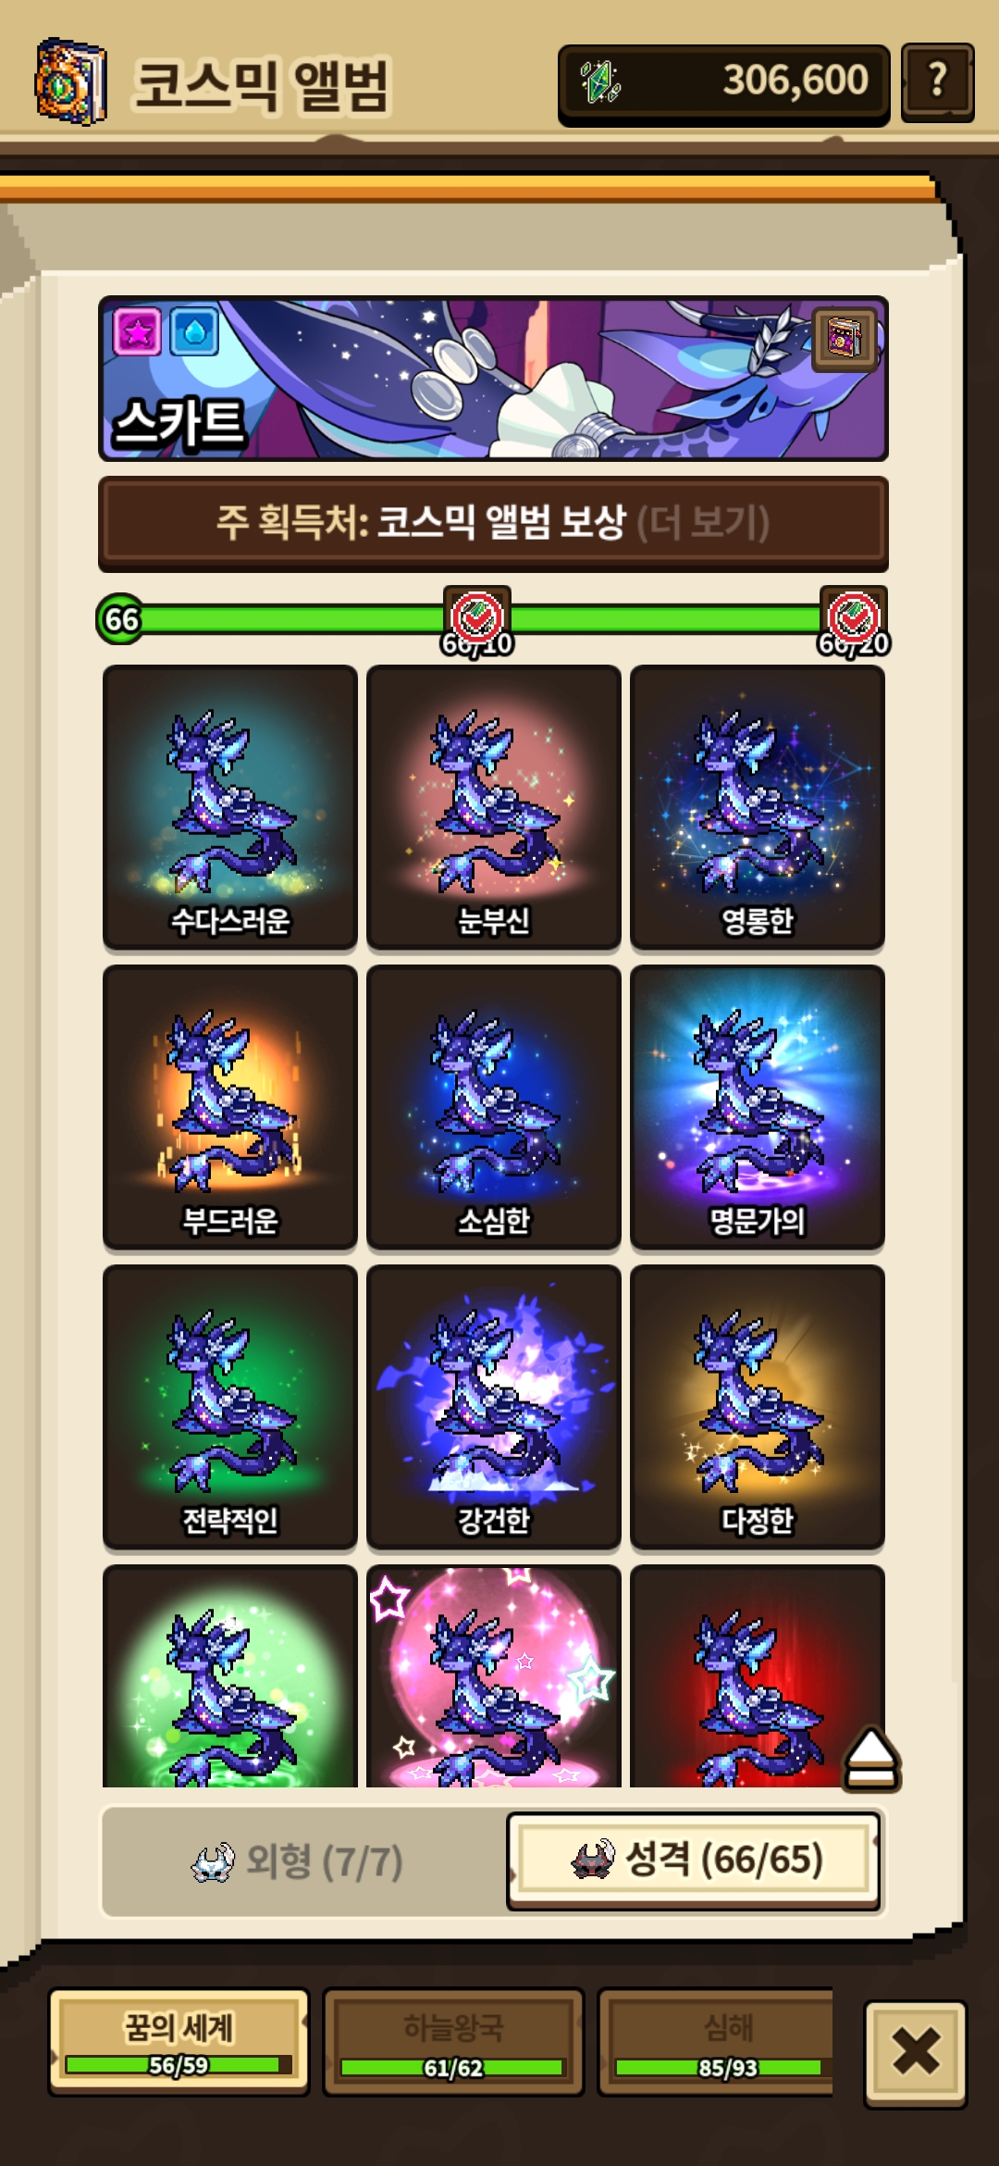Open the help question mark button
999x2166 pixels.
[937, 81]
